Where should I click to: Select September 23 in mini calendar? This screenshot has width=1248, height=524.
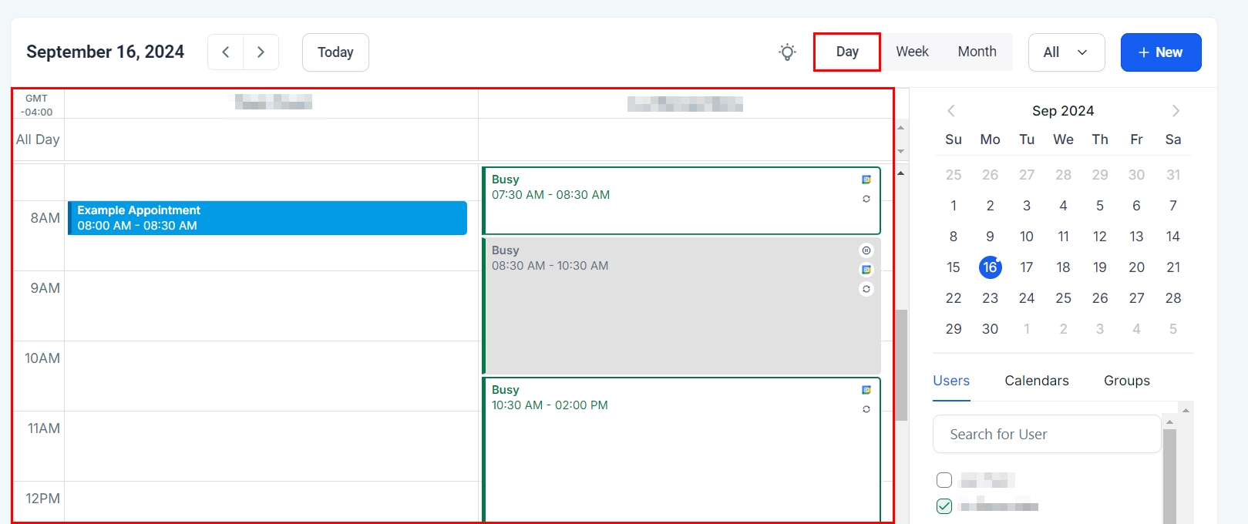point(990,298)
